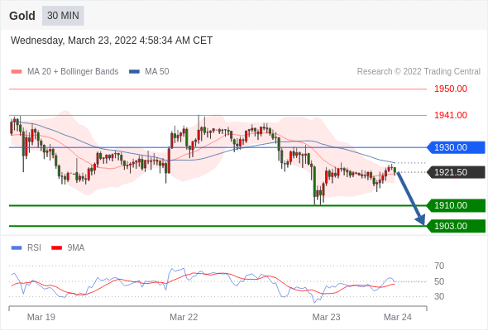
Task: Select the blue 1930.00 pivot tag
Action: click(456, 147)
